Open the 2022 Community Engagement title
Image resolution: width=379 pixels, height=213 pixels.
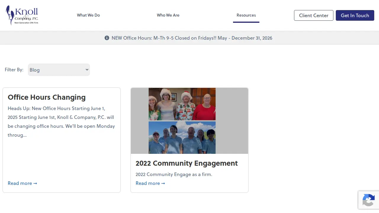(x=187, y=163)
